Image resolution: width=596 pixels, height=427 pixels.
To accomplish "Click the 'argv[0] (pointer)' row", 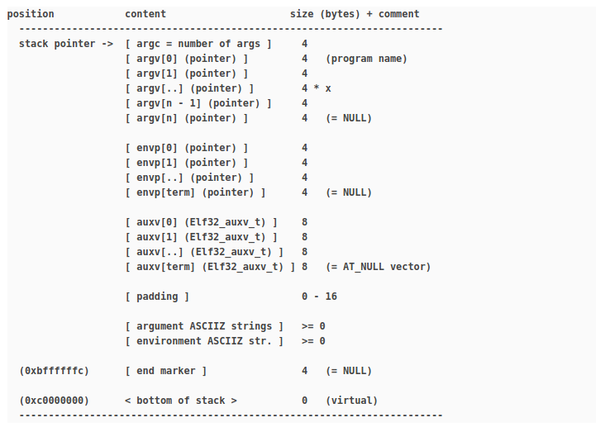I will coord(187,59).
